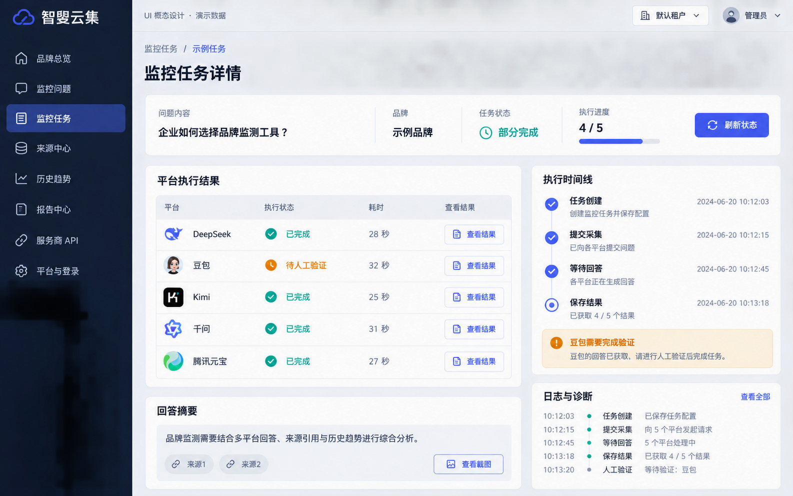The width and height of the screenshot is (793, 496).
Task: Click the 查看全部 link in 日志与诊断
Action: point(755,396)
